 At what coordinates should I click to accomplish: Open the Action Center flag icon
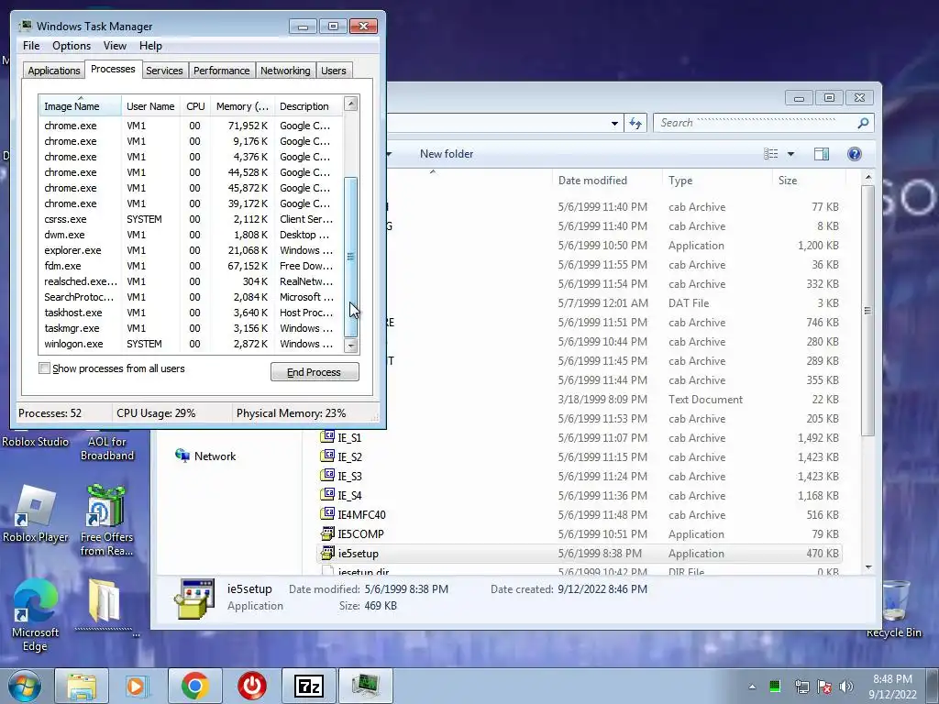pyautogui.click(x=824, y=687)
